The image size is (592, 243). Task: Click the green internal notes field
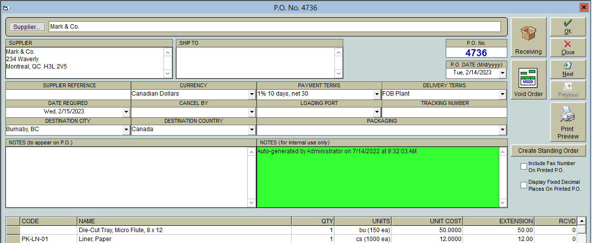pos(378,177)
